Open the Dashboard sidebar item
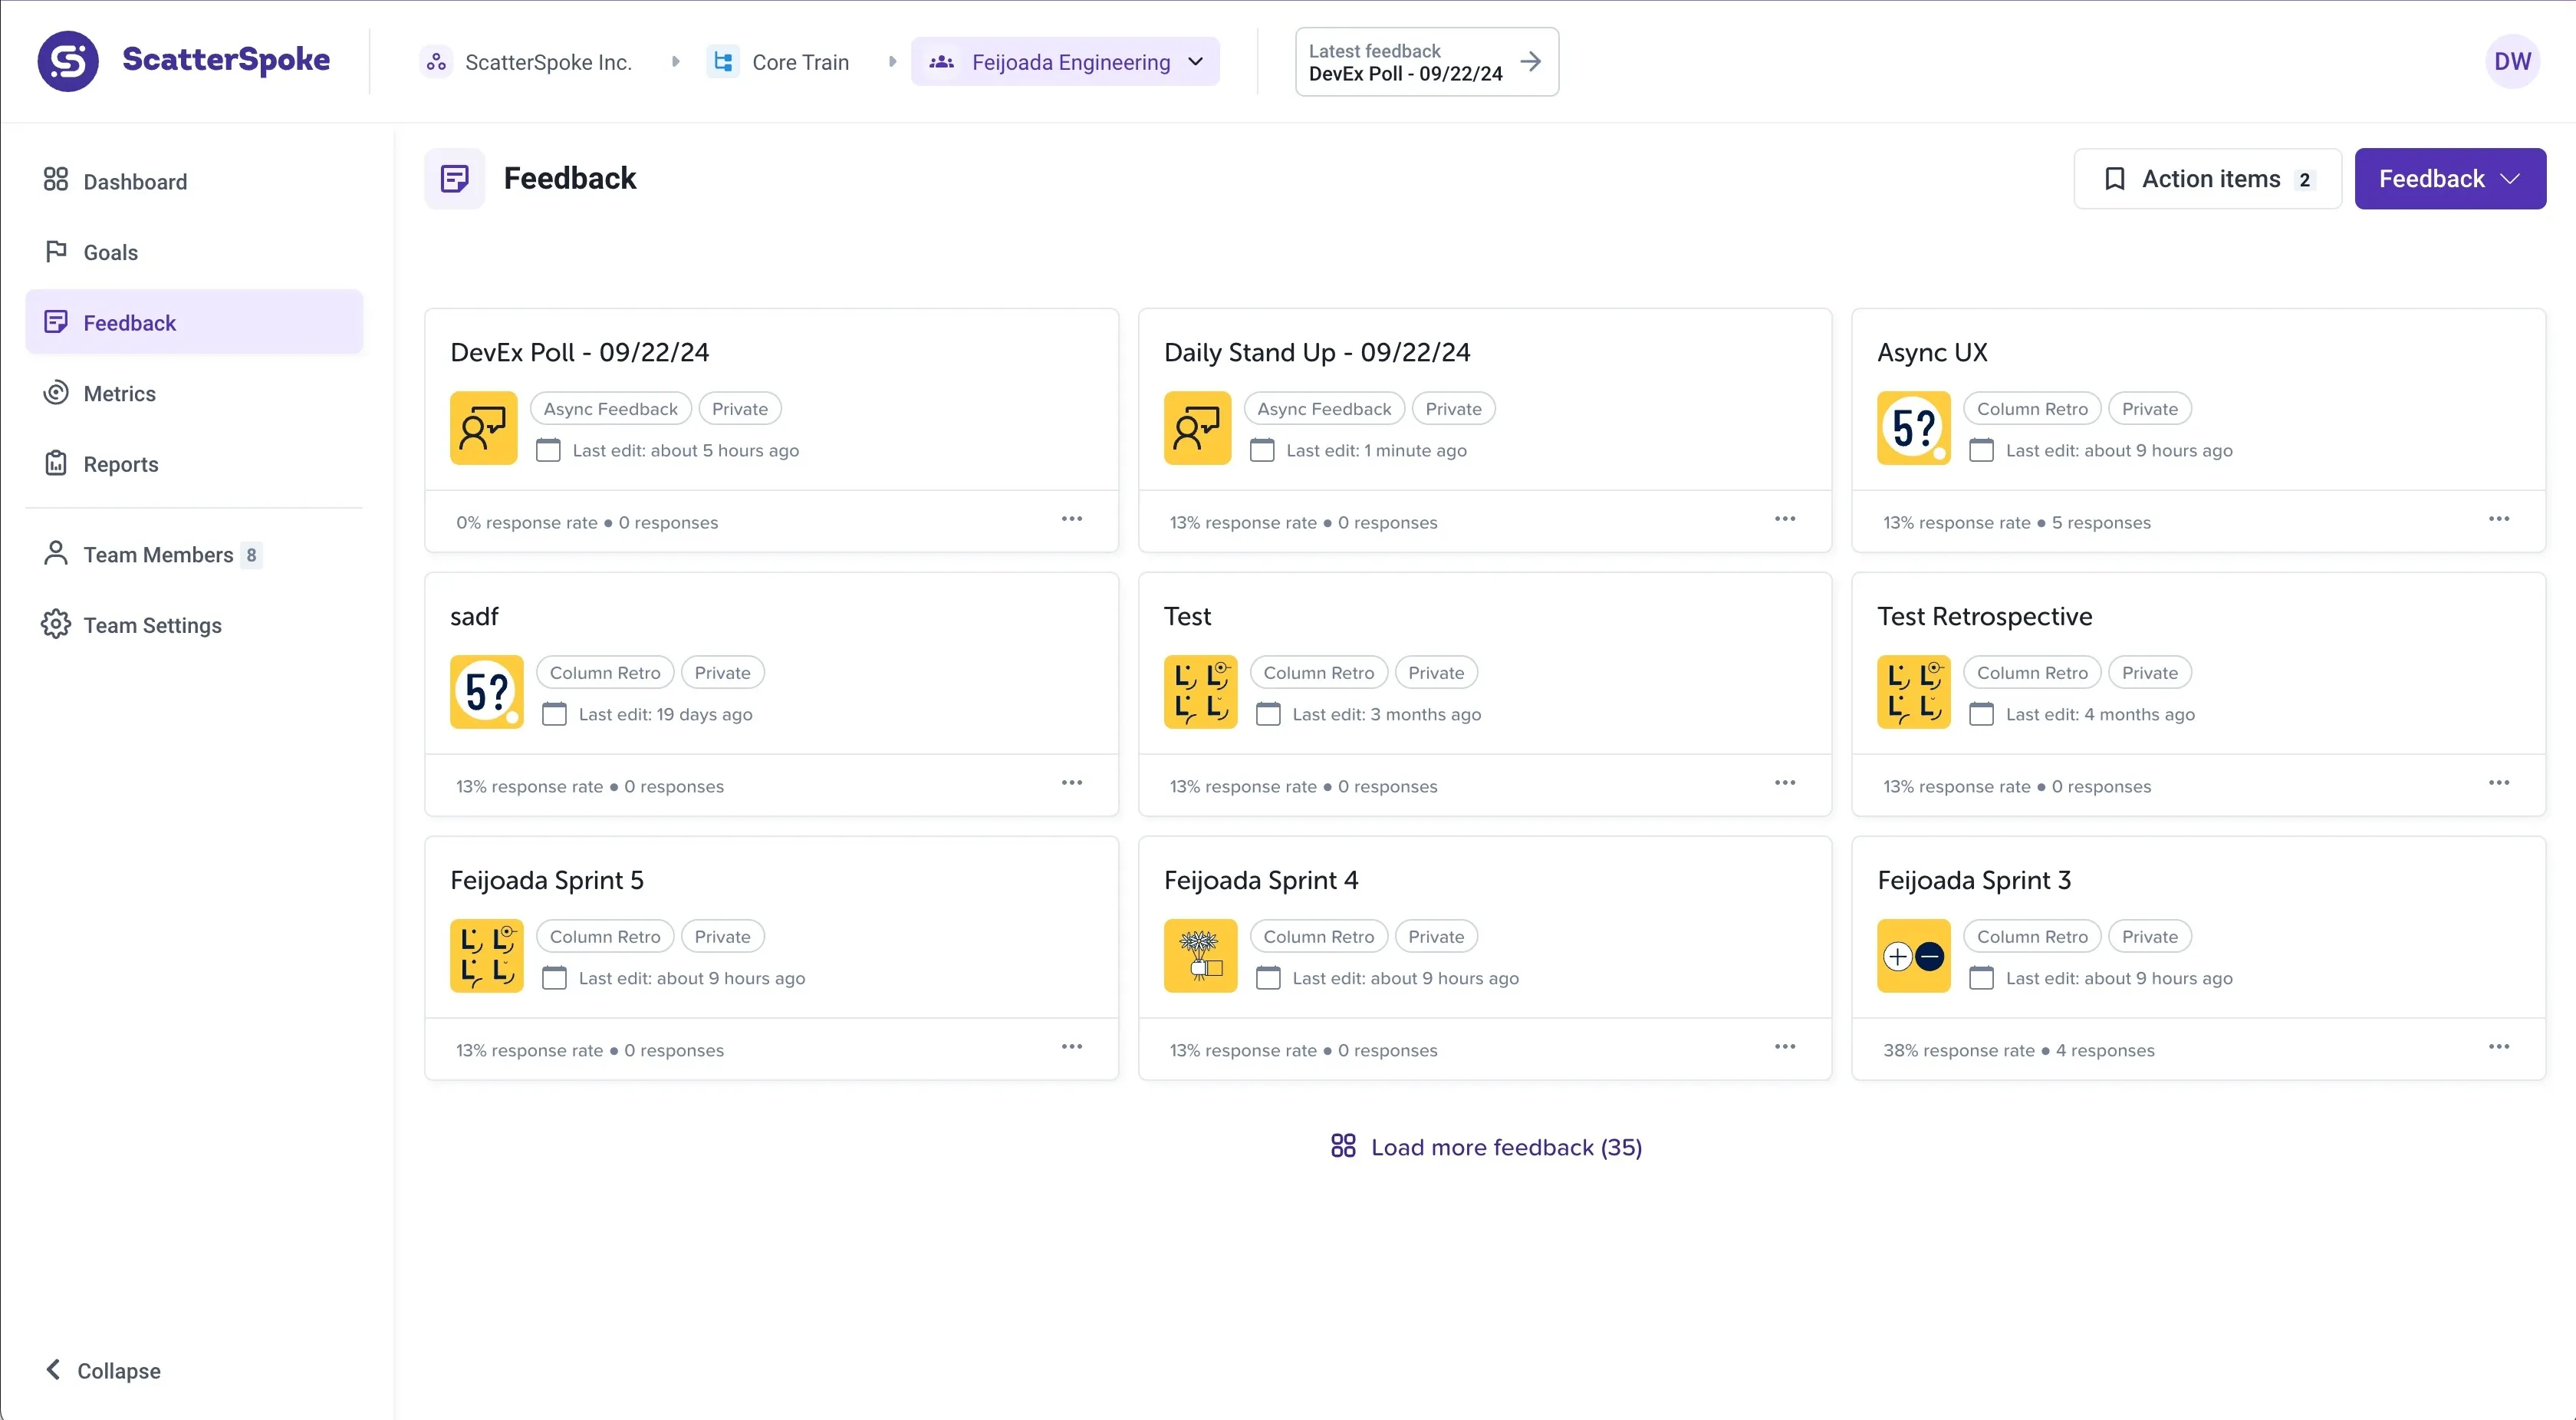 pyautogui.click(x=134, y=181)
